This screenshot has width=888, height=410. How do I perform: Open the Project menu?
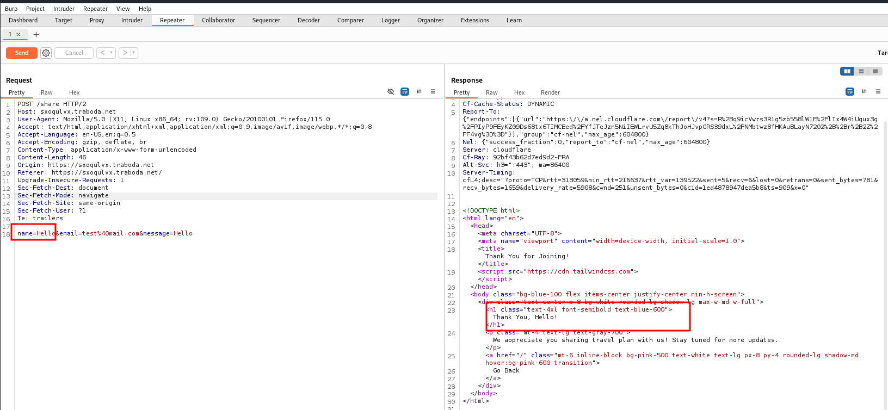(35, 9)
